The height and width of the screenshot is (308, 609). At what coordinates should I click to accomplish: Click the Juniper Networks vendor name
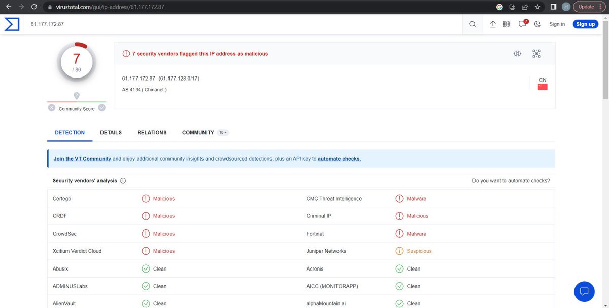tap(326, 251)
